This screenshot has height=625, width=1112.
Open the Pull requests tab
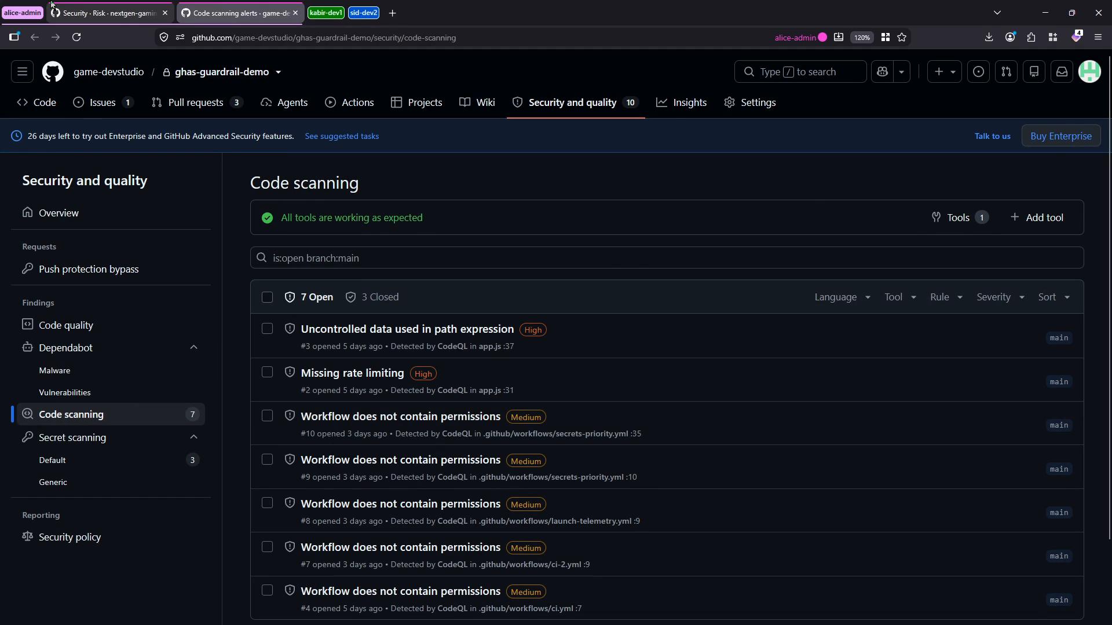pyautogui.click(x=197, y=102)
